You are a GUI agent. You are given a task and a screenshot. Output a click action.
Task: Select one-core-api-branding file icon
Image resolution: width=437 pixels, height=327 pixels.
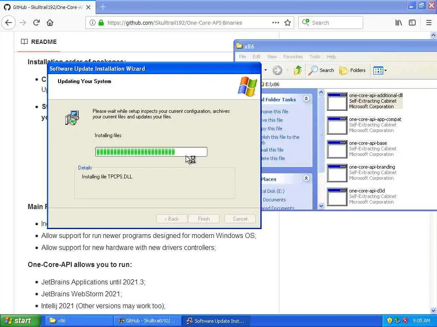point(337,173)
